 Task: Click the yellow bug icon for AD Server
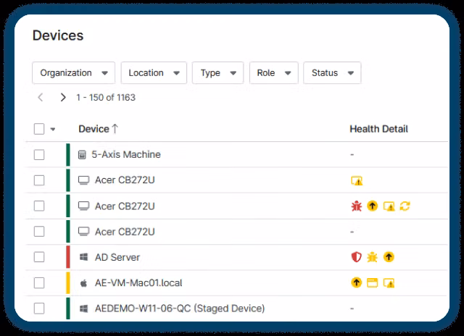(x=373, y=257)
